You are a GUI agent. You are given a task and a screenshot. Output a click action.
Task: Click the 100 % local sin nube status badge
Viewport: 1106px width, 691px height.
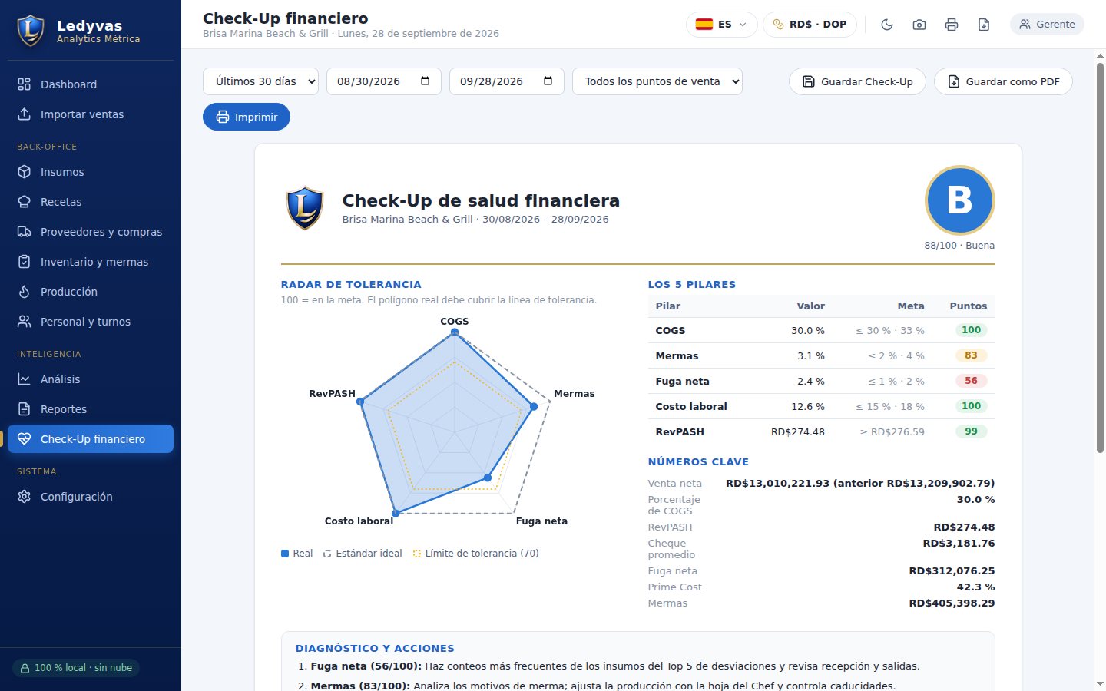(76, 668)
